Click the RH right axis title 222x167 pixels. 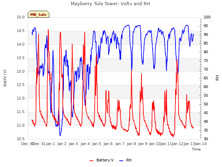[217, 78]
